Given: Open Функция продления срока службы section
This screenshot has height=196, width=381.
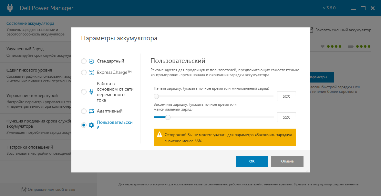Looking at the screenshot, I should (x=36, y=127).
